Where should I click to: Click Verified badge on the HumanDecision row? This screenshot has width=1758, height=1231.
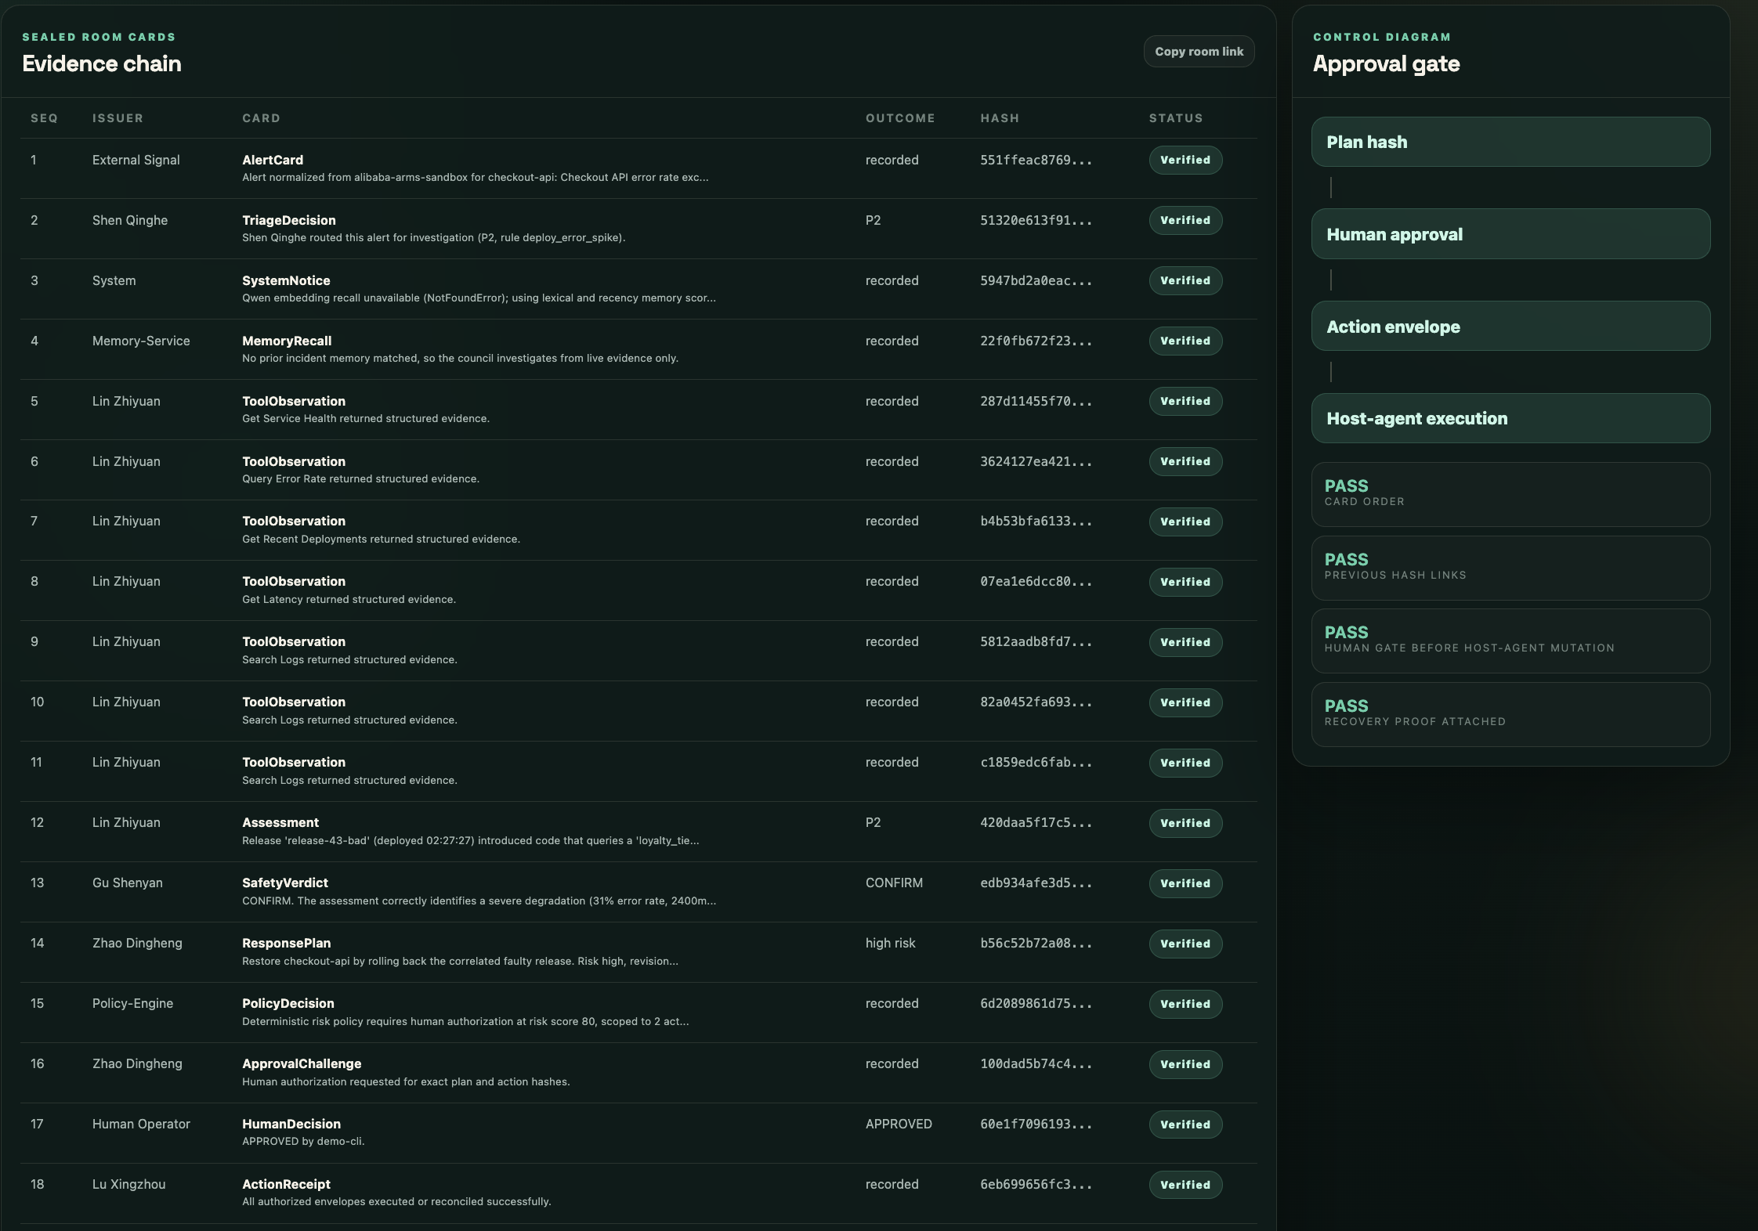[1185, 1125]
